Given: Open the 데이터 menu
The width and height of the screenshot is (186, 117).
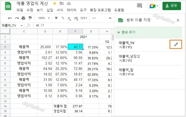Looking at the screenshot, I should [71, 10].
